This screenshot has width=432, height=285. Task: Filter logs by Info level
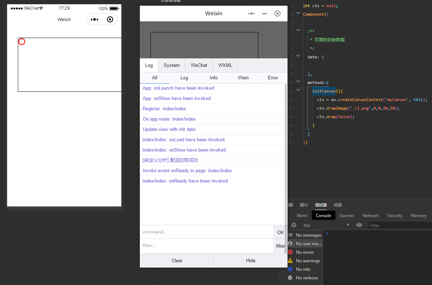pos(214,78)
